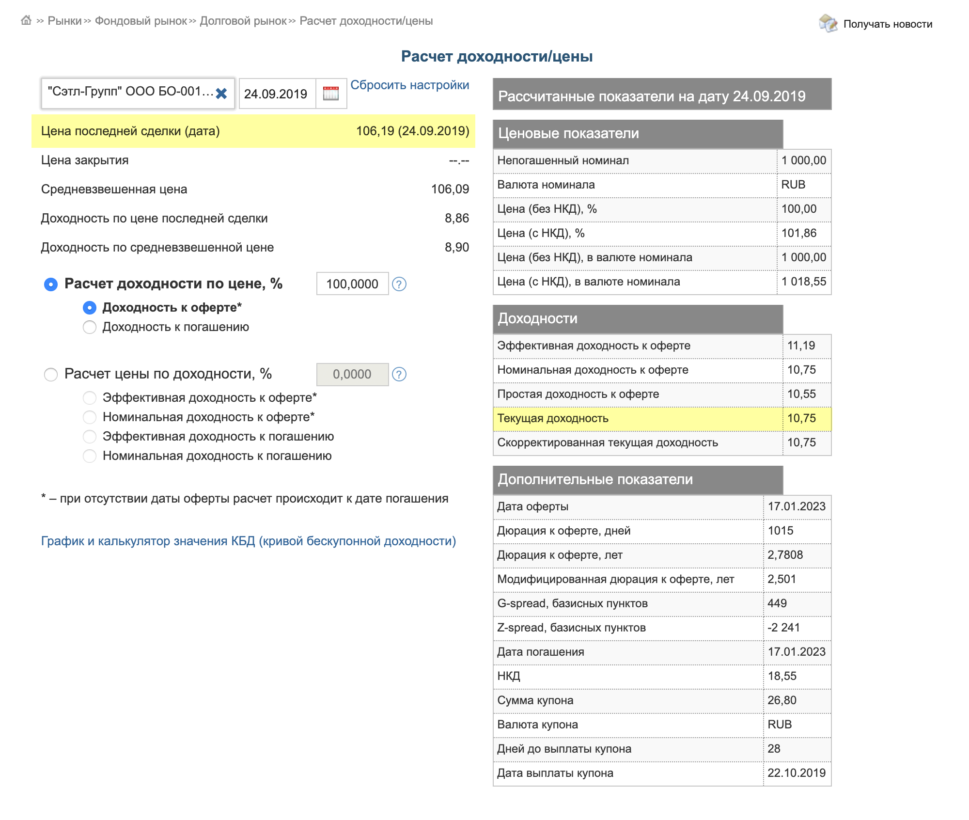Choose 'Эффективная доходность к оферте' option

point(90,398)
